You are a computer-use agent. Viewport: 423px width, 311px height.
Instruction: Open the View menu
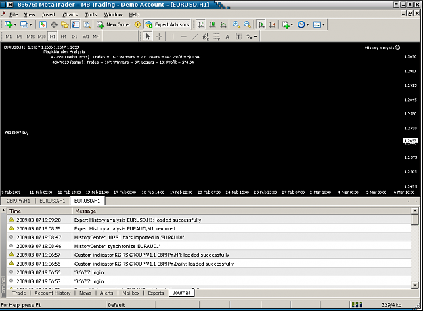(30, 15)
